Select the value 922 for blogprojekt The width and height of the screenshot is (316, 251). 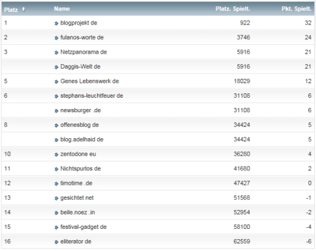[245, 23]
